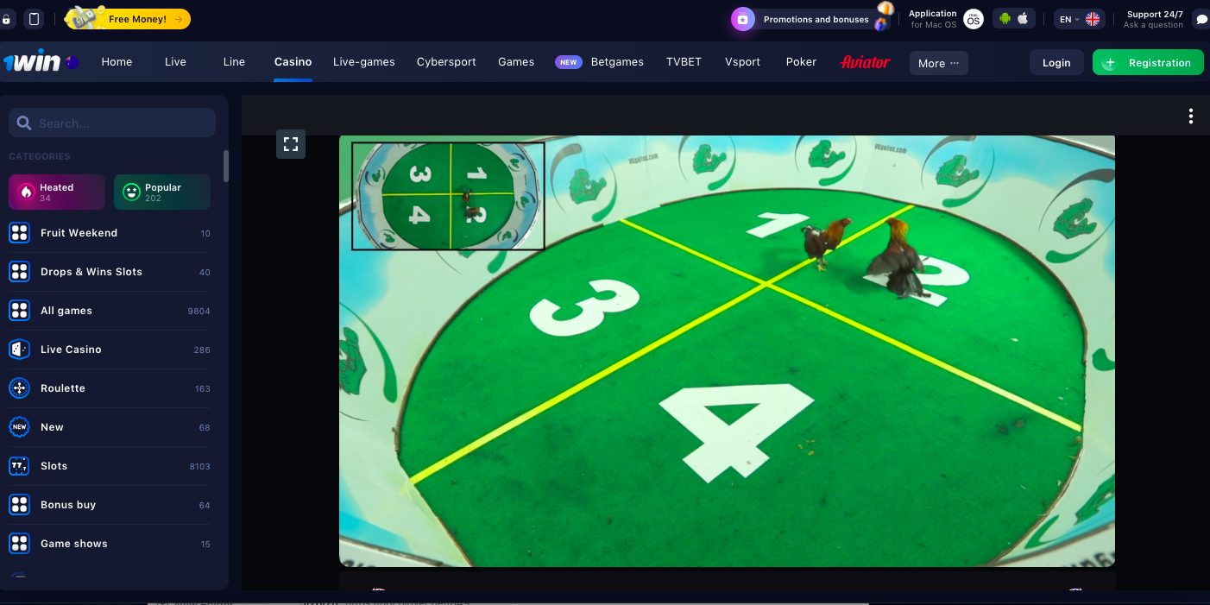
Task: Open the Fruit Weekend category
Action: tap(110, 233)
